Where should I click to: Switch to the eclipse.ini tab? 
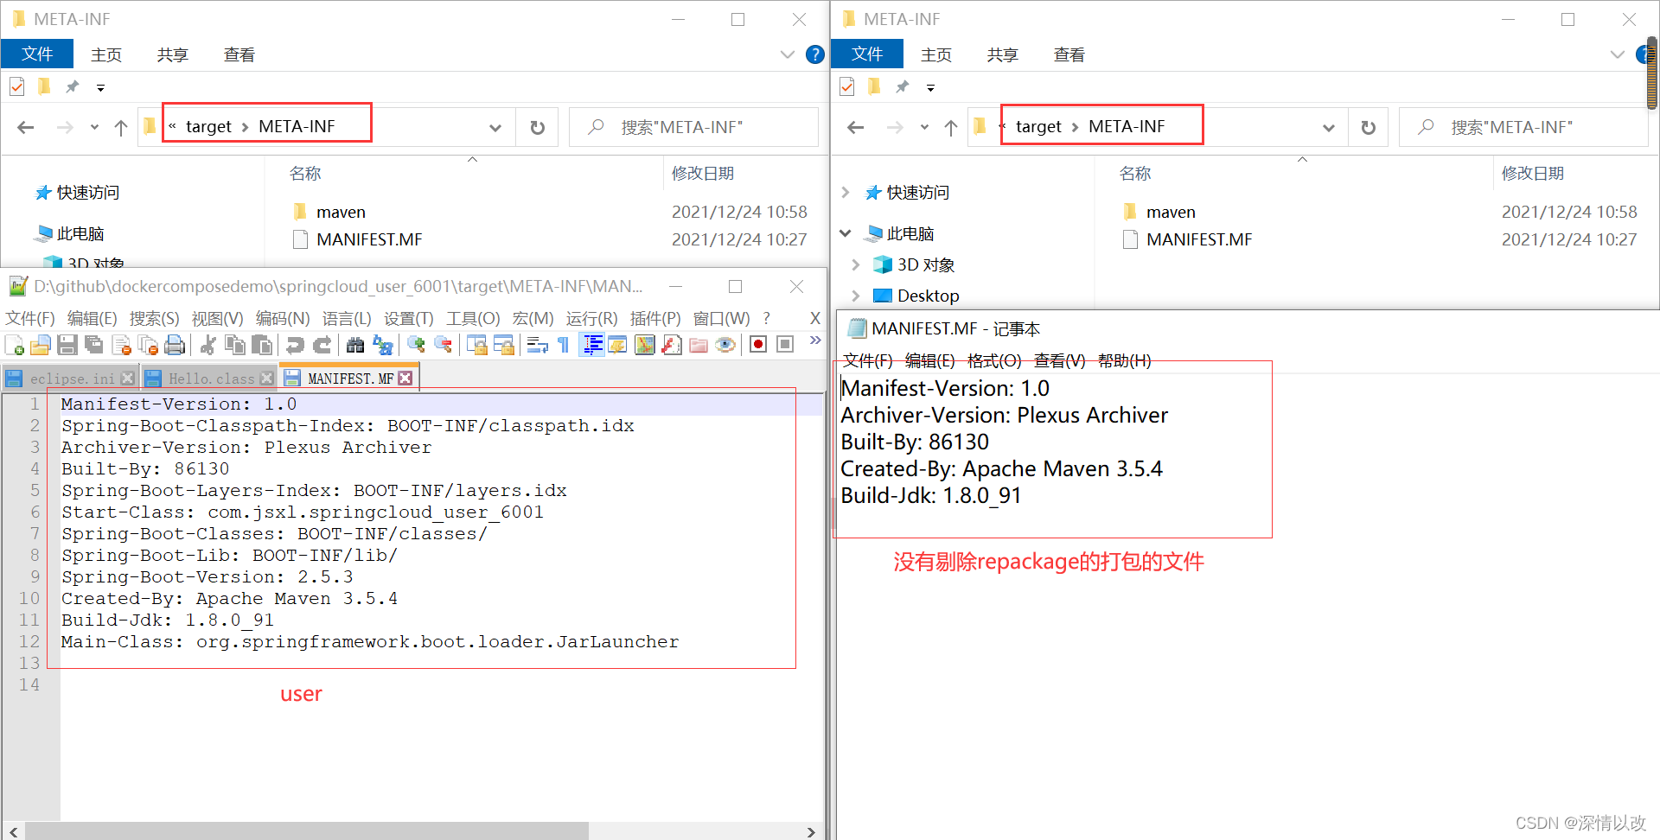(71, 379)
